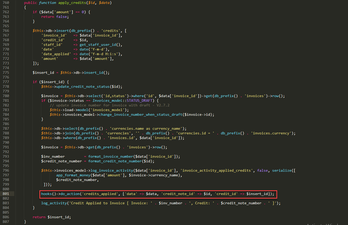Click the format_credit_note_number function call
The height and width of the screenshot is (225, 348).
(x=115, y=161)
